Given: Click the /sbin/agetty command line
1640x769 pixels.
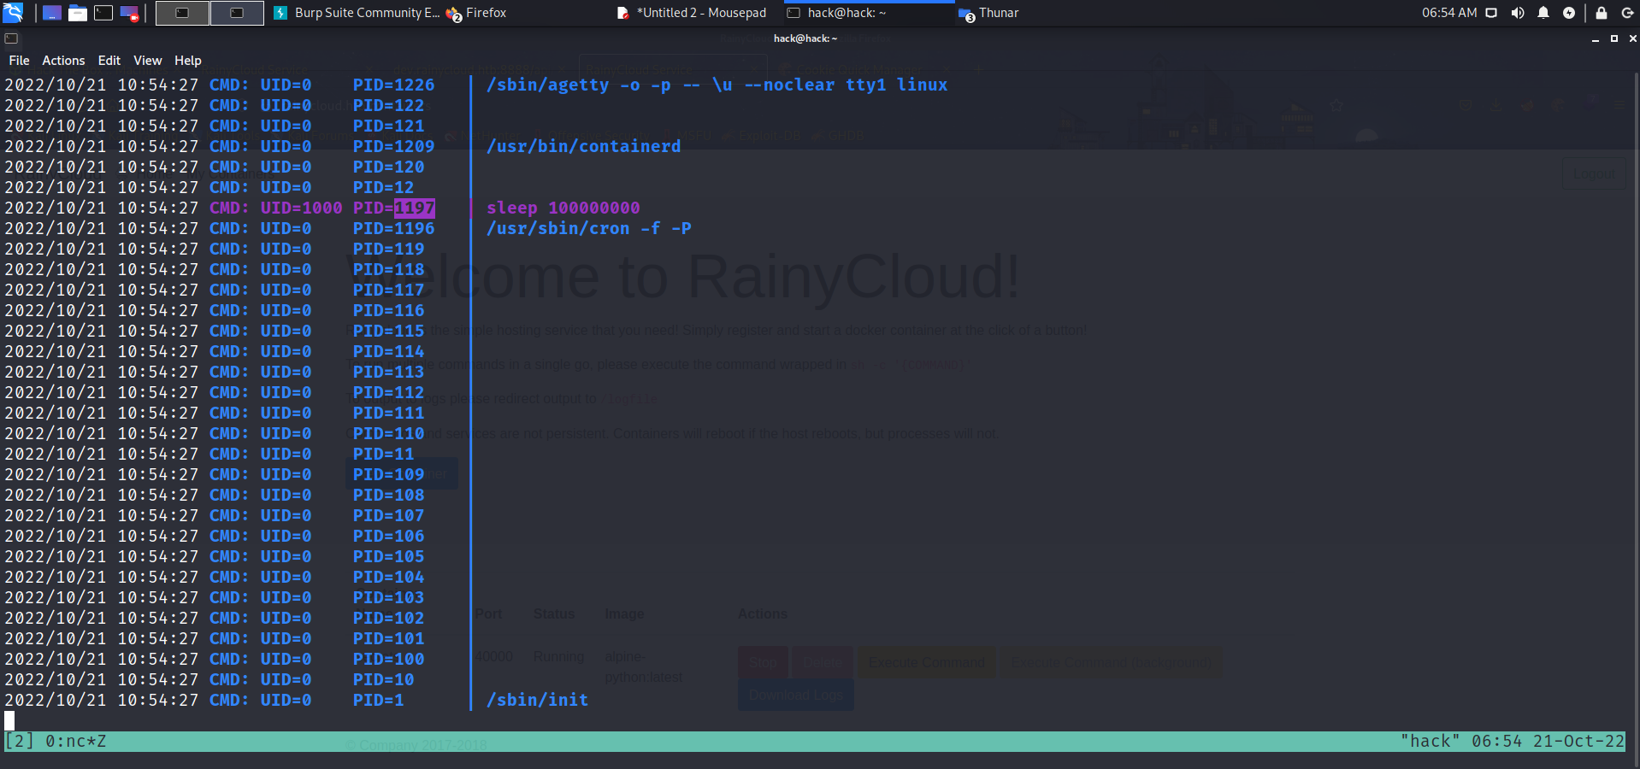Looking at the screenshot, I should coord(717,85).
